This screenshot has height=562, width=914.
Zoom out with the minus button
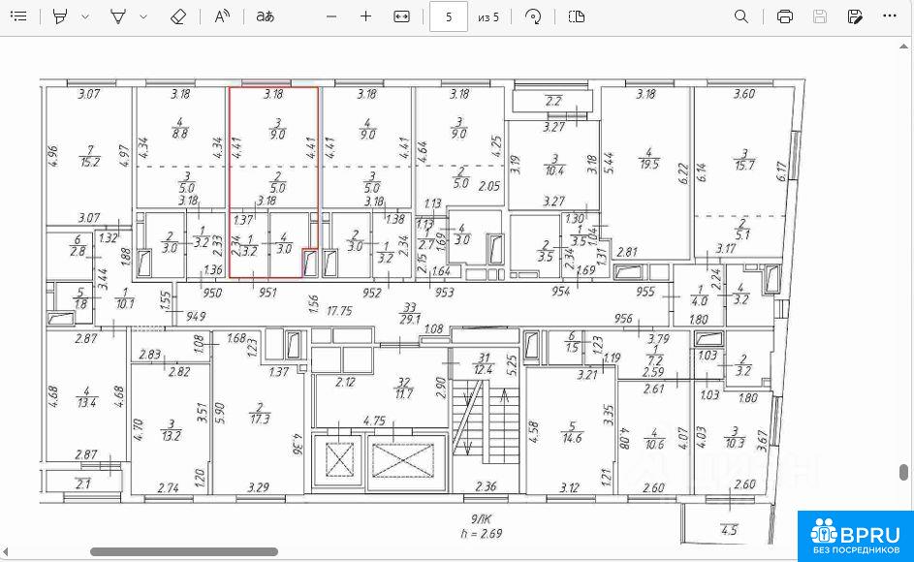pyautogui.click(x=331, y=16)
